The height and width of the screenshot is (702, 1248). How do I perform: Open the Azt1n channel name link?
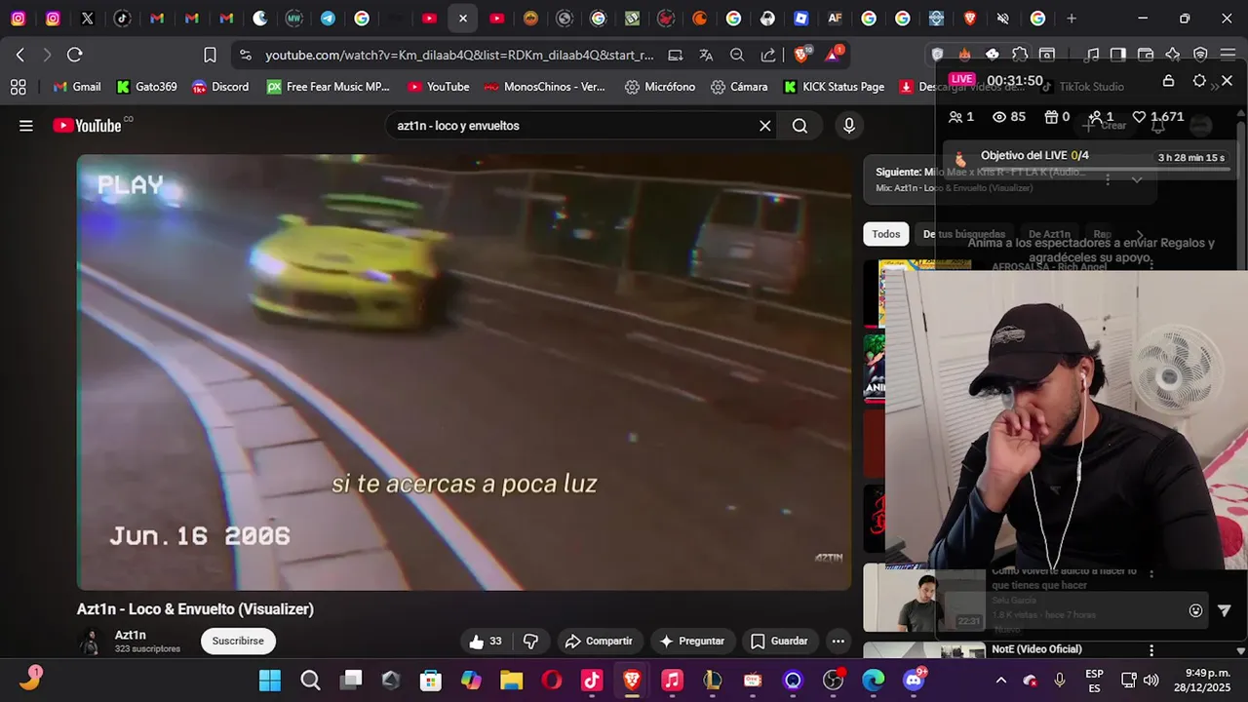click(x=131, y=635)
